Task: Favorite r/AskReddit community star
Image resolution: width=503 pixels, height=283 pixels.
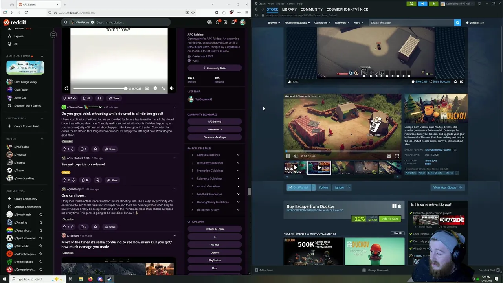Action: click(x=40, y=246)
